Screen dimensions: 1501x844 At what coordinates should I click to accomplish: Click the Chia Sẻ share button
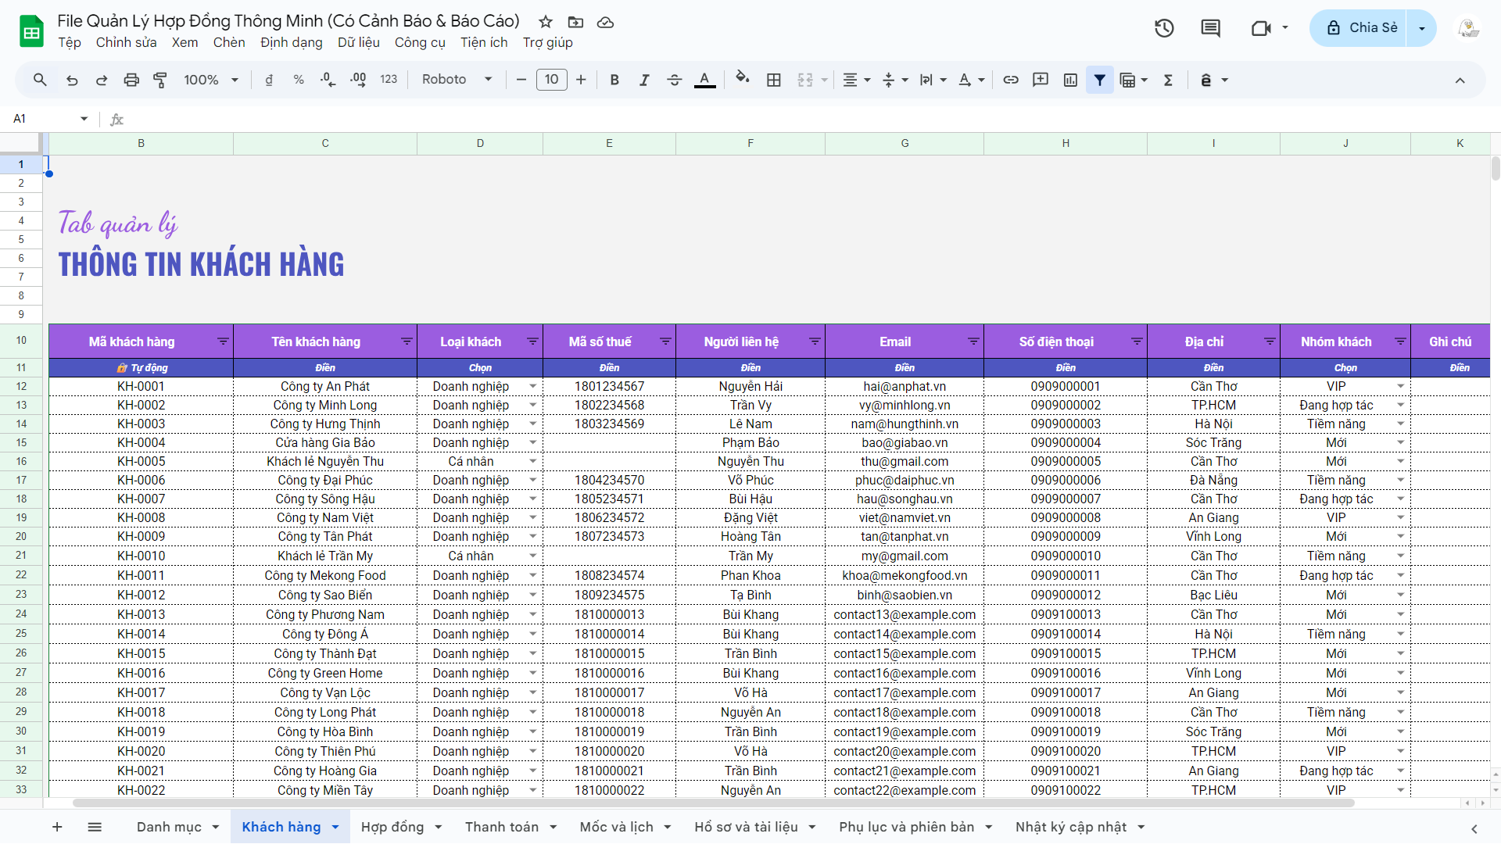click(x=1362, y=28)
